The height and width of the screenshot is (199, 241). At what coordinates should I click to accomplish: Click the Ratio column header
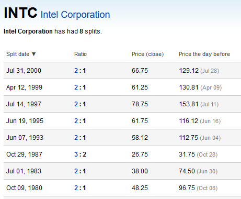coord(81,54)
